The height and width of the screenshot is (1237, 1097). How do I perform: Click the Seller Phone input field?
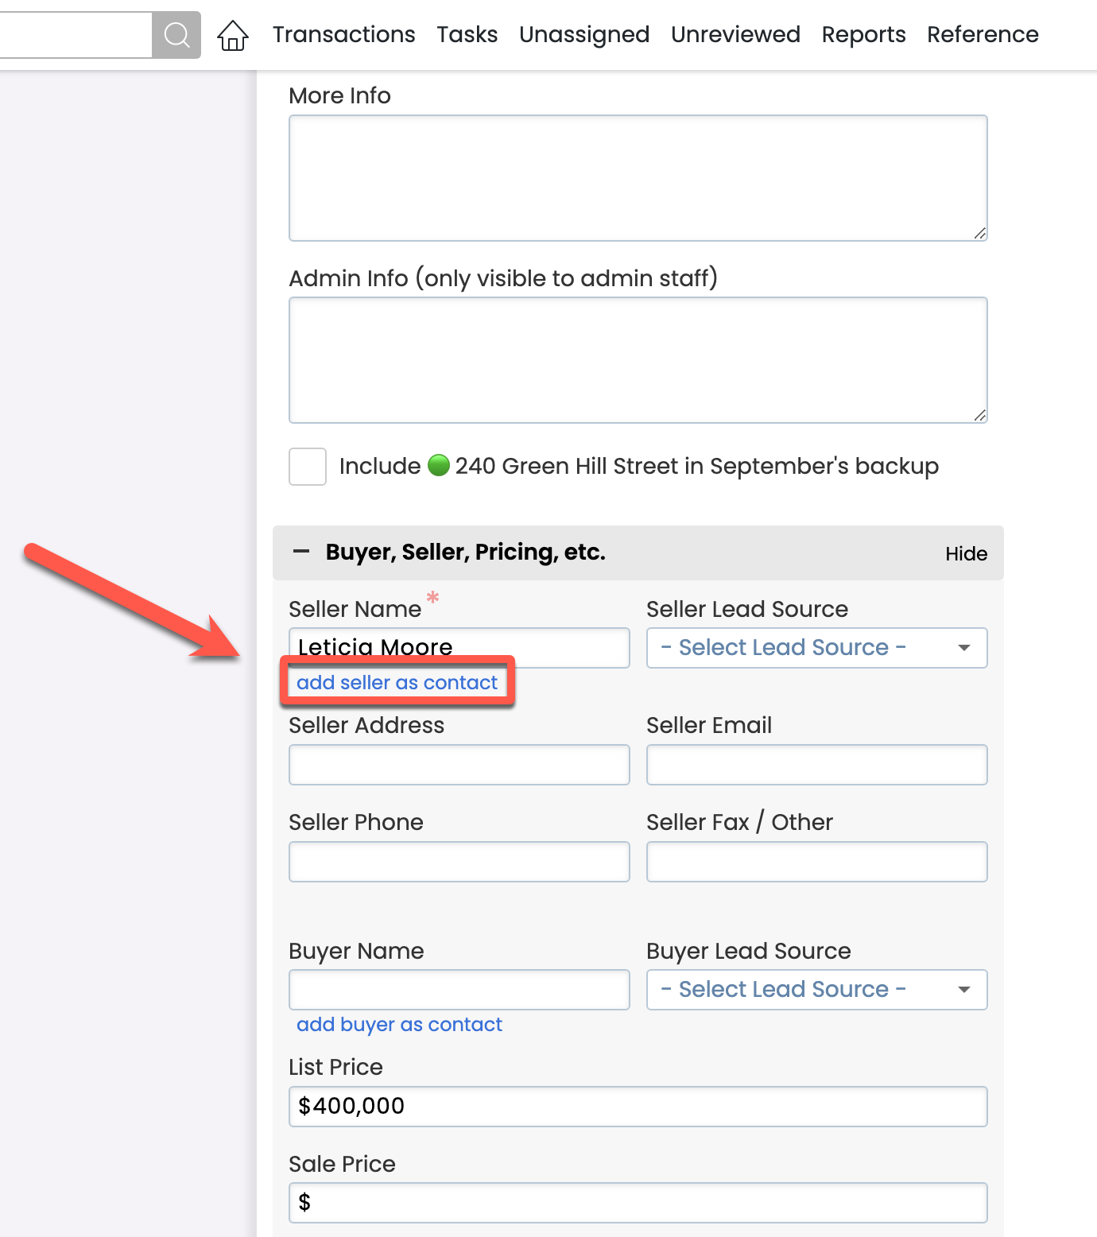click(x=459, y=862)
